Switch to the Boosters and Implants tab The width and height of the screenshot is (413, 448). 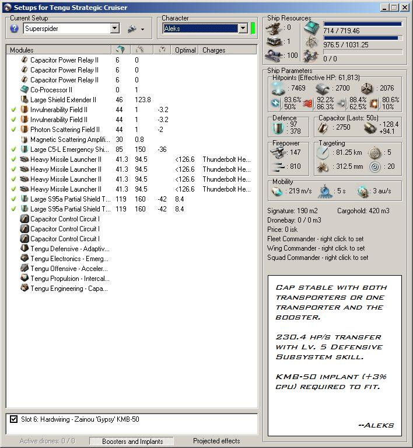(x=132, y=441)
